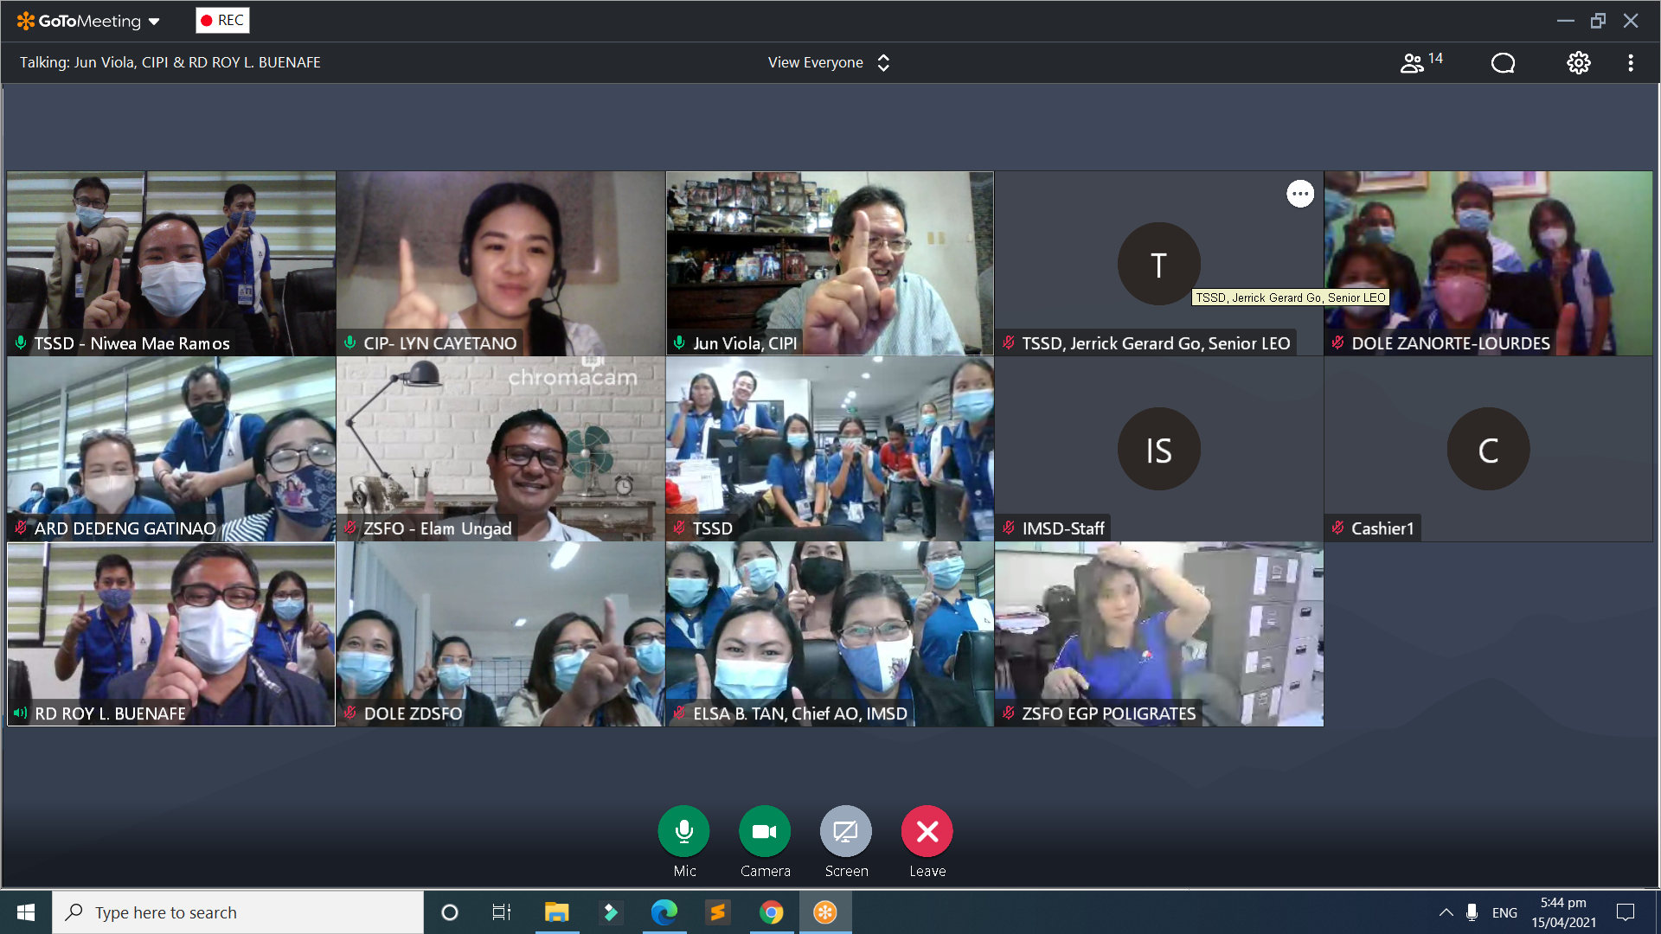Open the three-dot more options menu

coord(1631,62)
